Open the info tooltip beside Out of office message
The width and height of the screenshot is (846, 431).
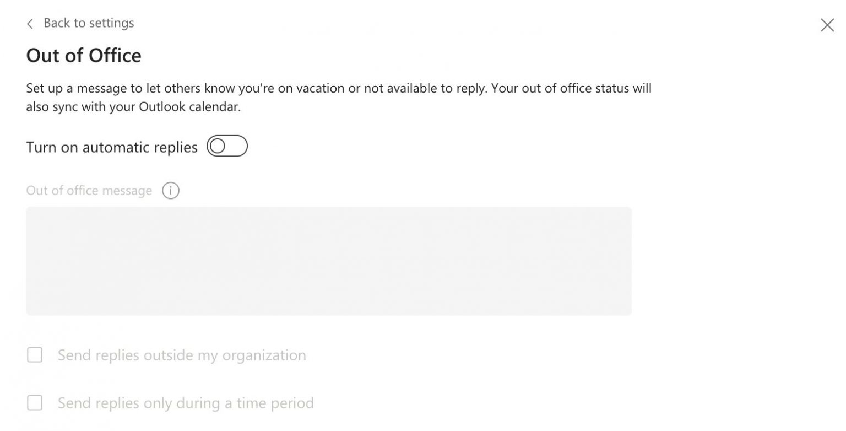(171, 190)
